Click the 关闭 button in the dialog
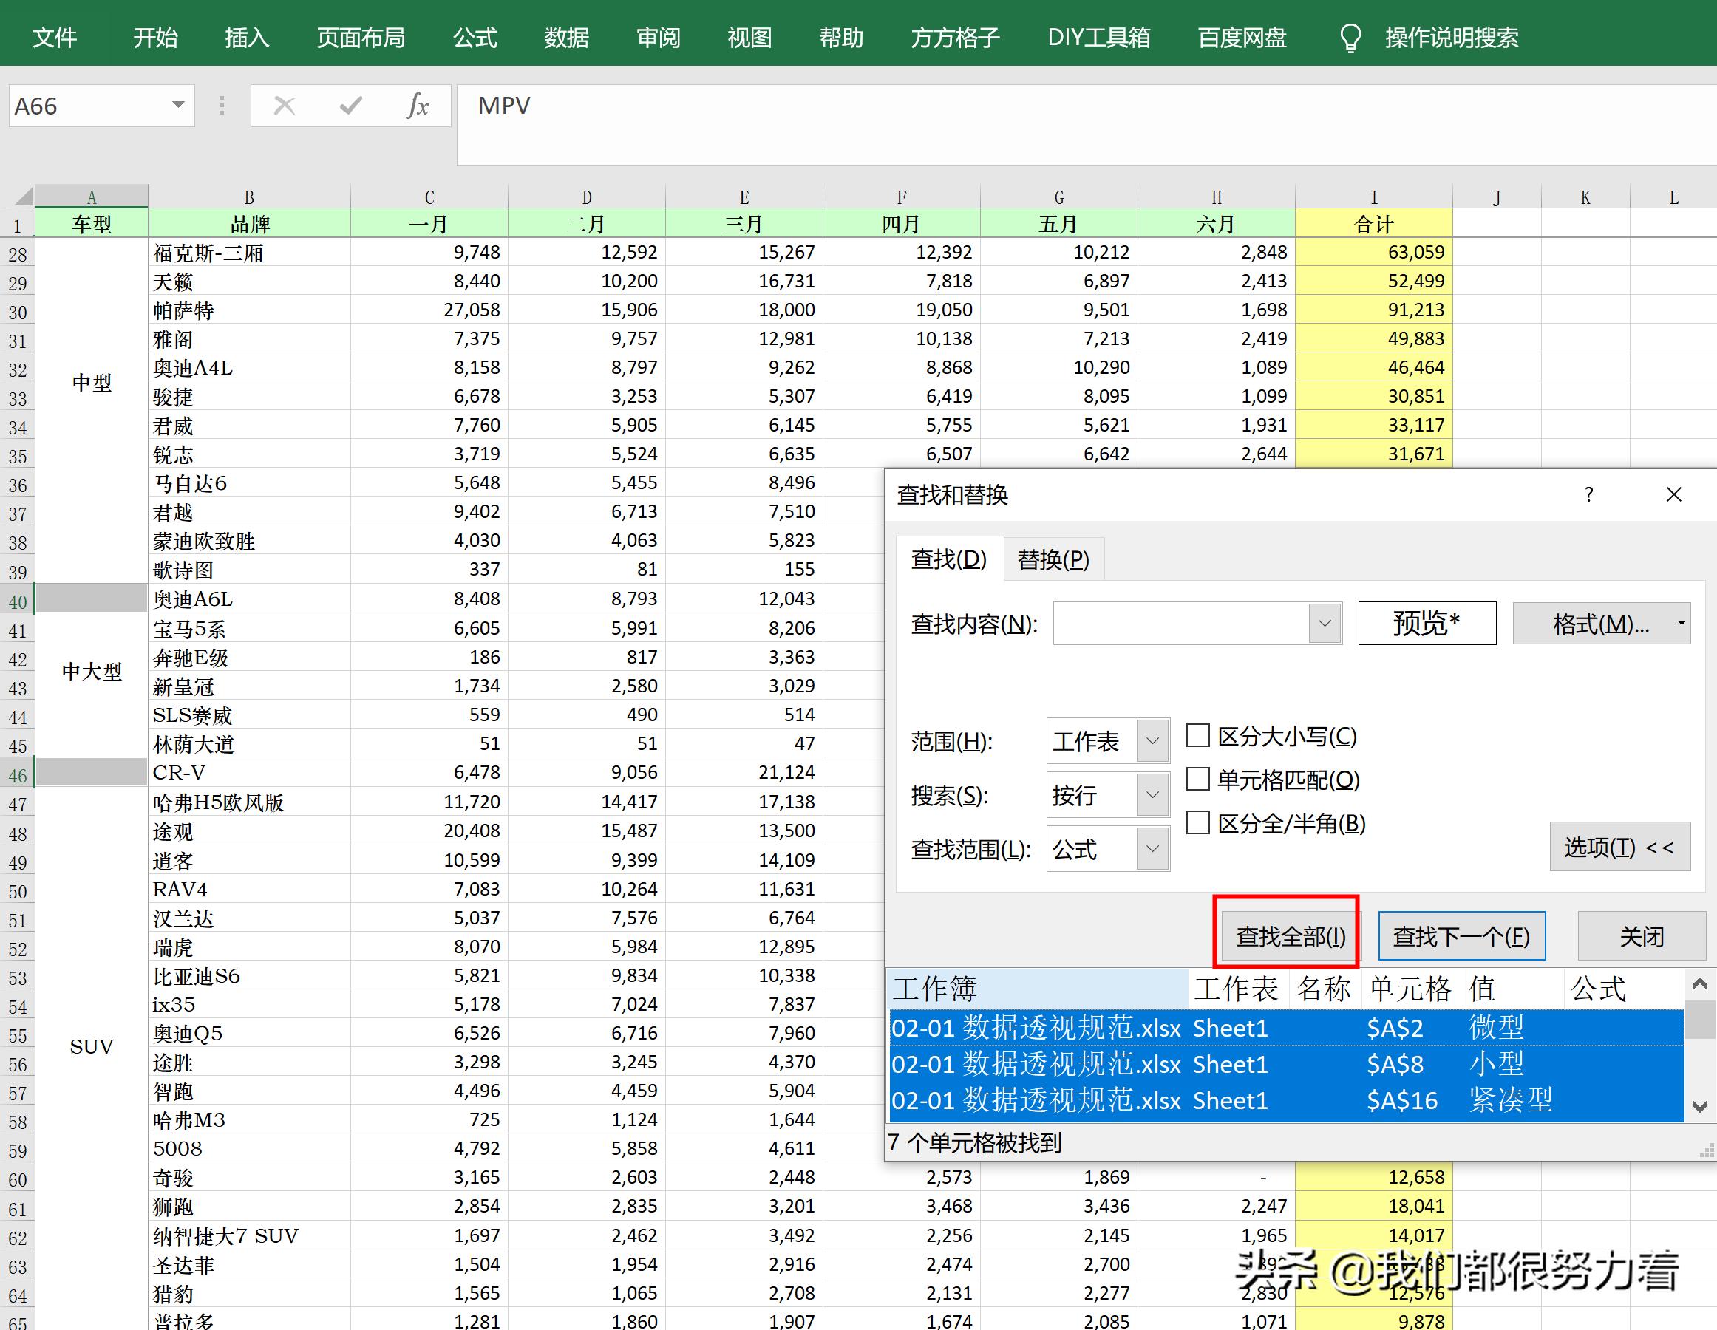 click(1641, 935)
